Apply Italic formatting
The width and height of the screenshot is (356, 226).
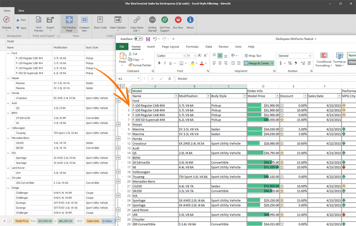(x=165, y=63)
